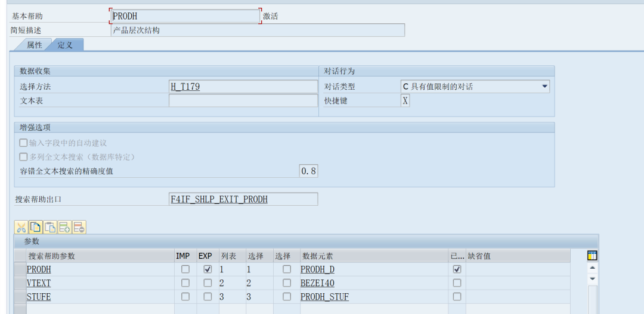The width and height of the screenshot is (644, 314).
Task: Toggle EXP checkbox for STUFE row
Action: (x=208, y=296)
